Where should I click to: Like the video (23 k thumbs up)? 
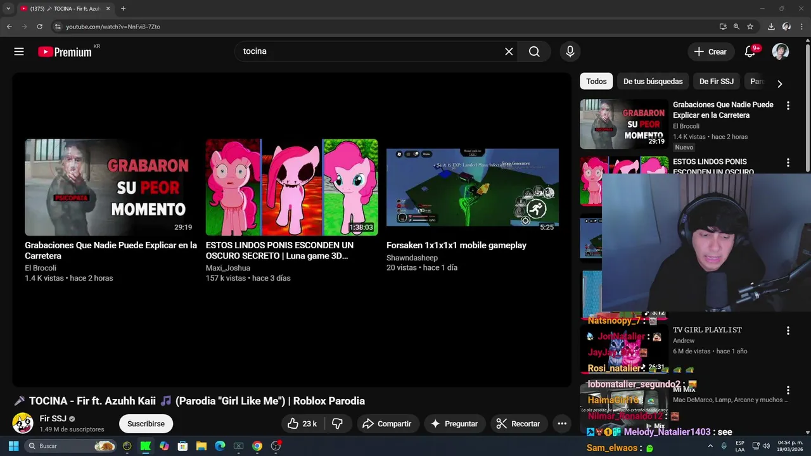pyautogui.click(x=302, y=424)
